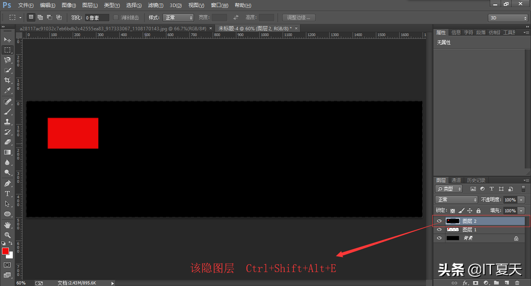Switch to the 历史记录 panel tab
The height and width of the screenshot is (286, 531).
point(476,180)
